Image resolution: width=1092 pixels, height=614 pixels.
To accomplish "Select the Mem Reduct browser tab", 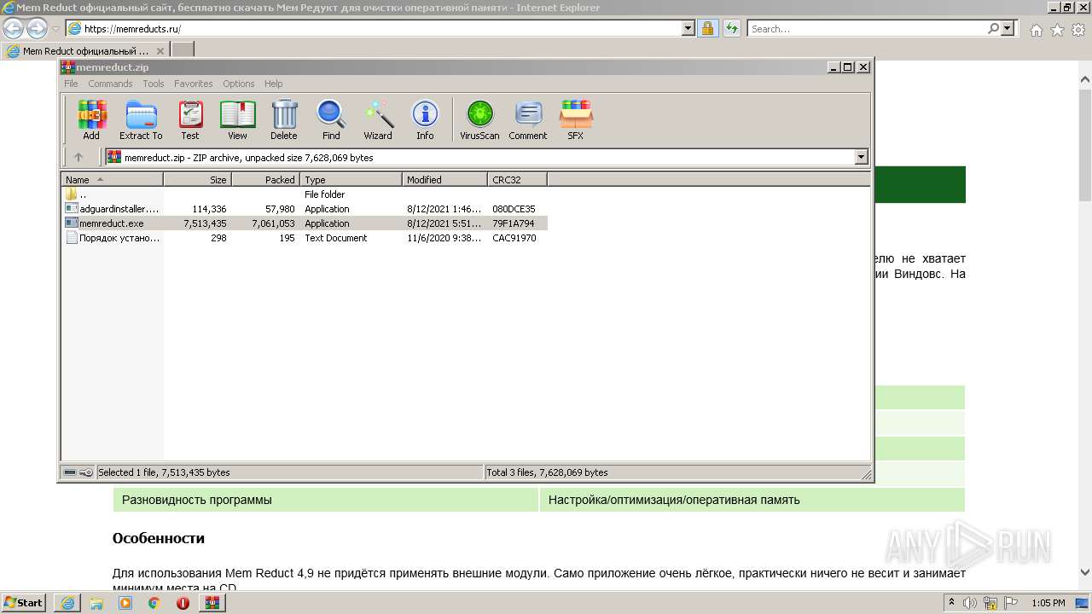I will [86, 50].
